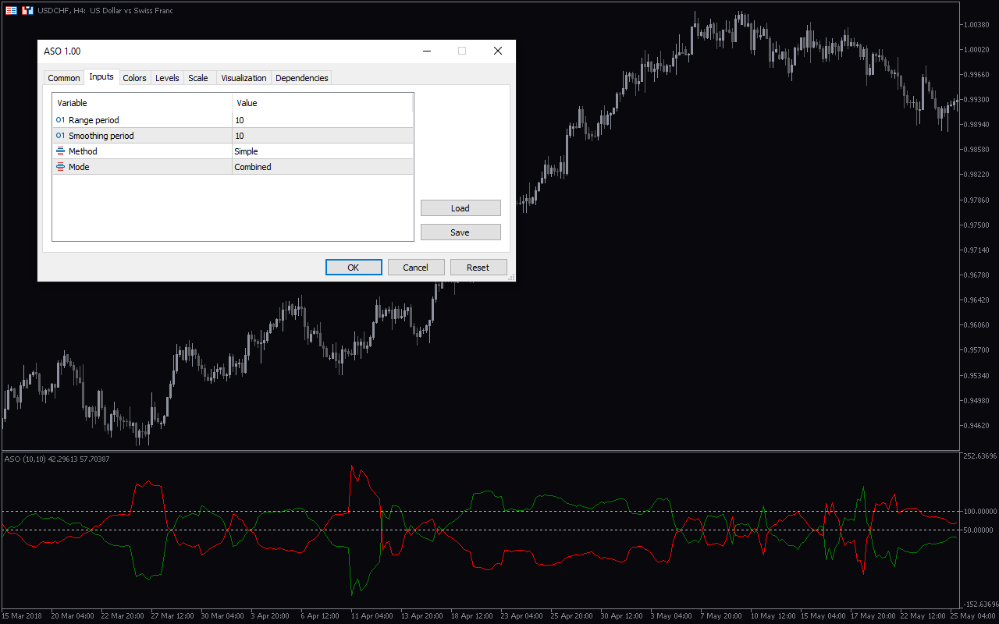Viewport: 999px width, 624px height.
Task: Switch to the Visualization tab
Action: [x=244, y=78]
